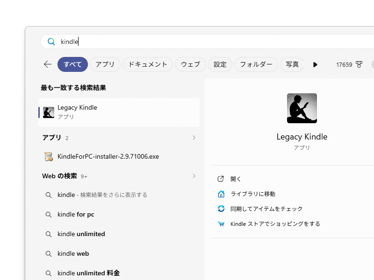The height and width of the screenshot is (280, 374).
Task: Click search icon beside kindle 検索結果 suggestion
Action: pyautogui.click(x=49, y=195)
